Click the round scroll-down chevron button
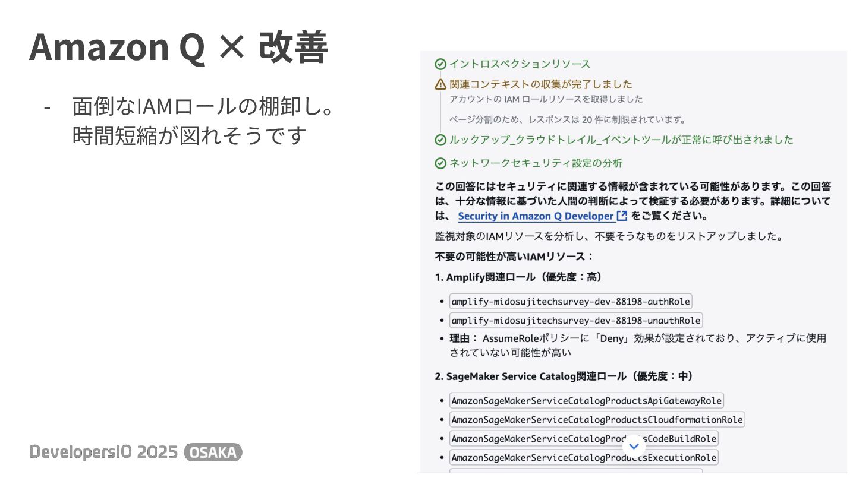This screenshot has height=481, width=856. point(634,447)
